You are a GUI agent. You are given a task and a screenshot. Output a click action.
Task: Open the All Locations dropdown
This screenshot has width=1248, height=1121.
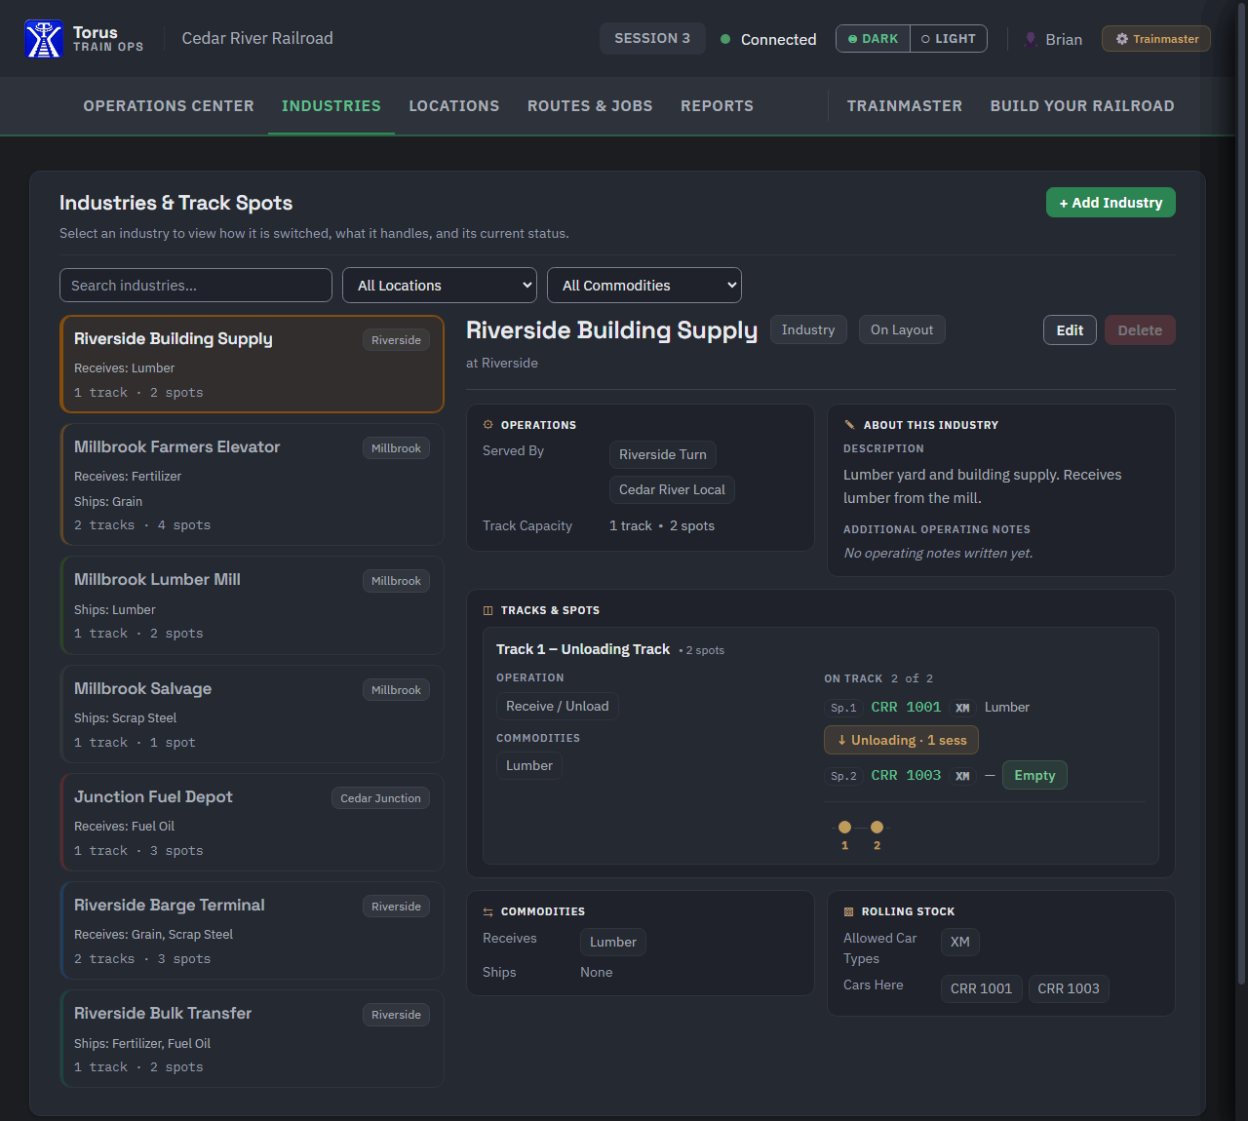[x=440, y=286]
